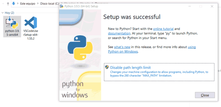
Task: Click the VSCodeUserSetup-x64-1.55.2 file name label
Action: click(31, 35)
